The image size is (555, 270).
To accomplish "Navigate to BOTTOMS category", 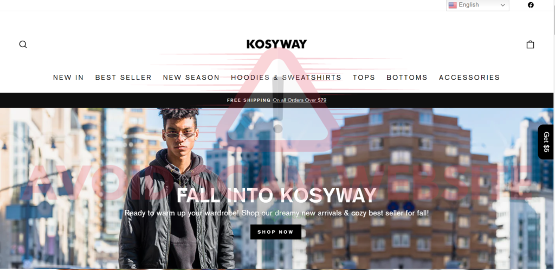I will coord(407,78).
